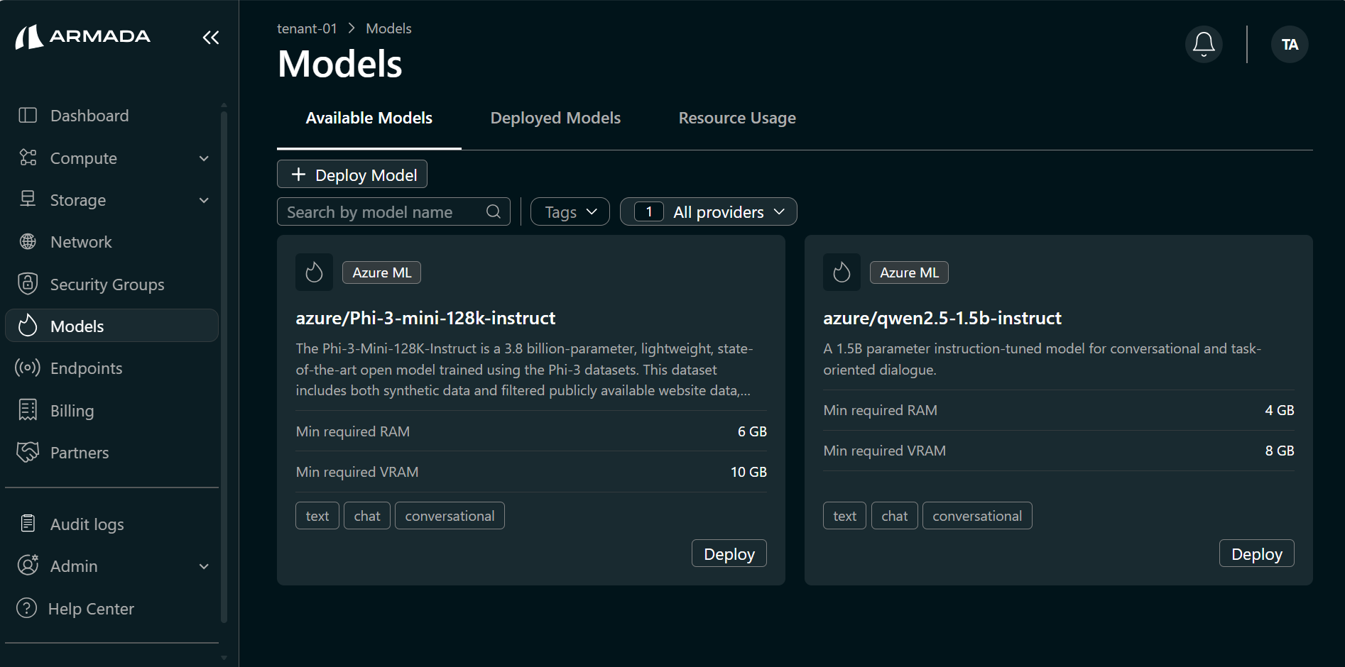This screenshot has width=1345, height=667.
Task: Click the Deploy Model button
Action: click(352, 175)
